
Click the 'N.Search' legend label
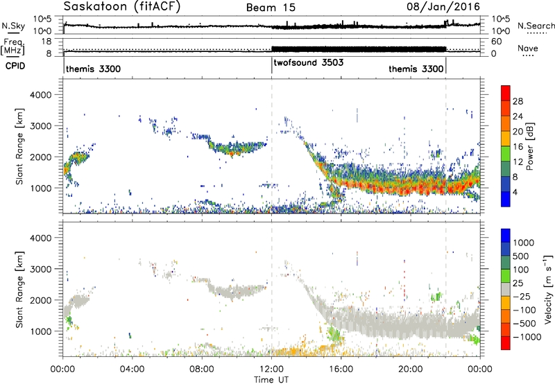(x=536, y=26)
